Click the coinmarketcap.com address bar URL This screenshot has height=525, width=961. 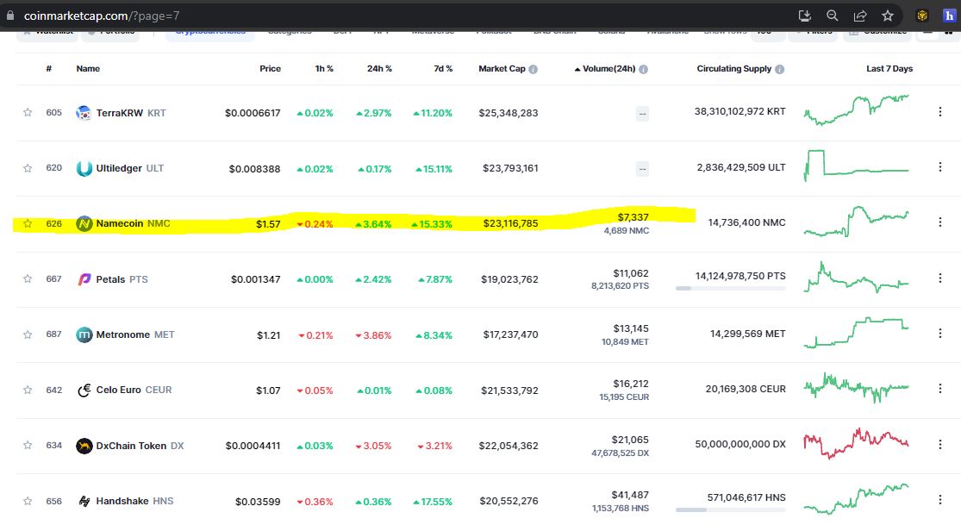click(x=102, y=16)
